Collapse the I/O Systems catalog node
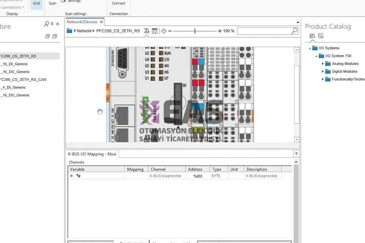 309,48
